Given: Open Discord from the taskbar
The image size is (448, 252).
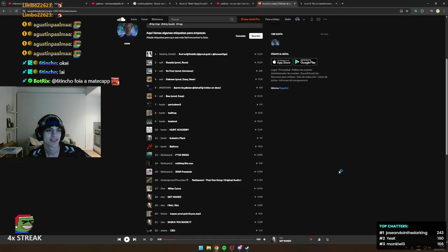Looking at the screenshot, I should 239,248.
